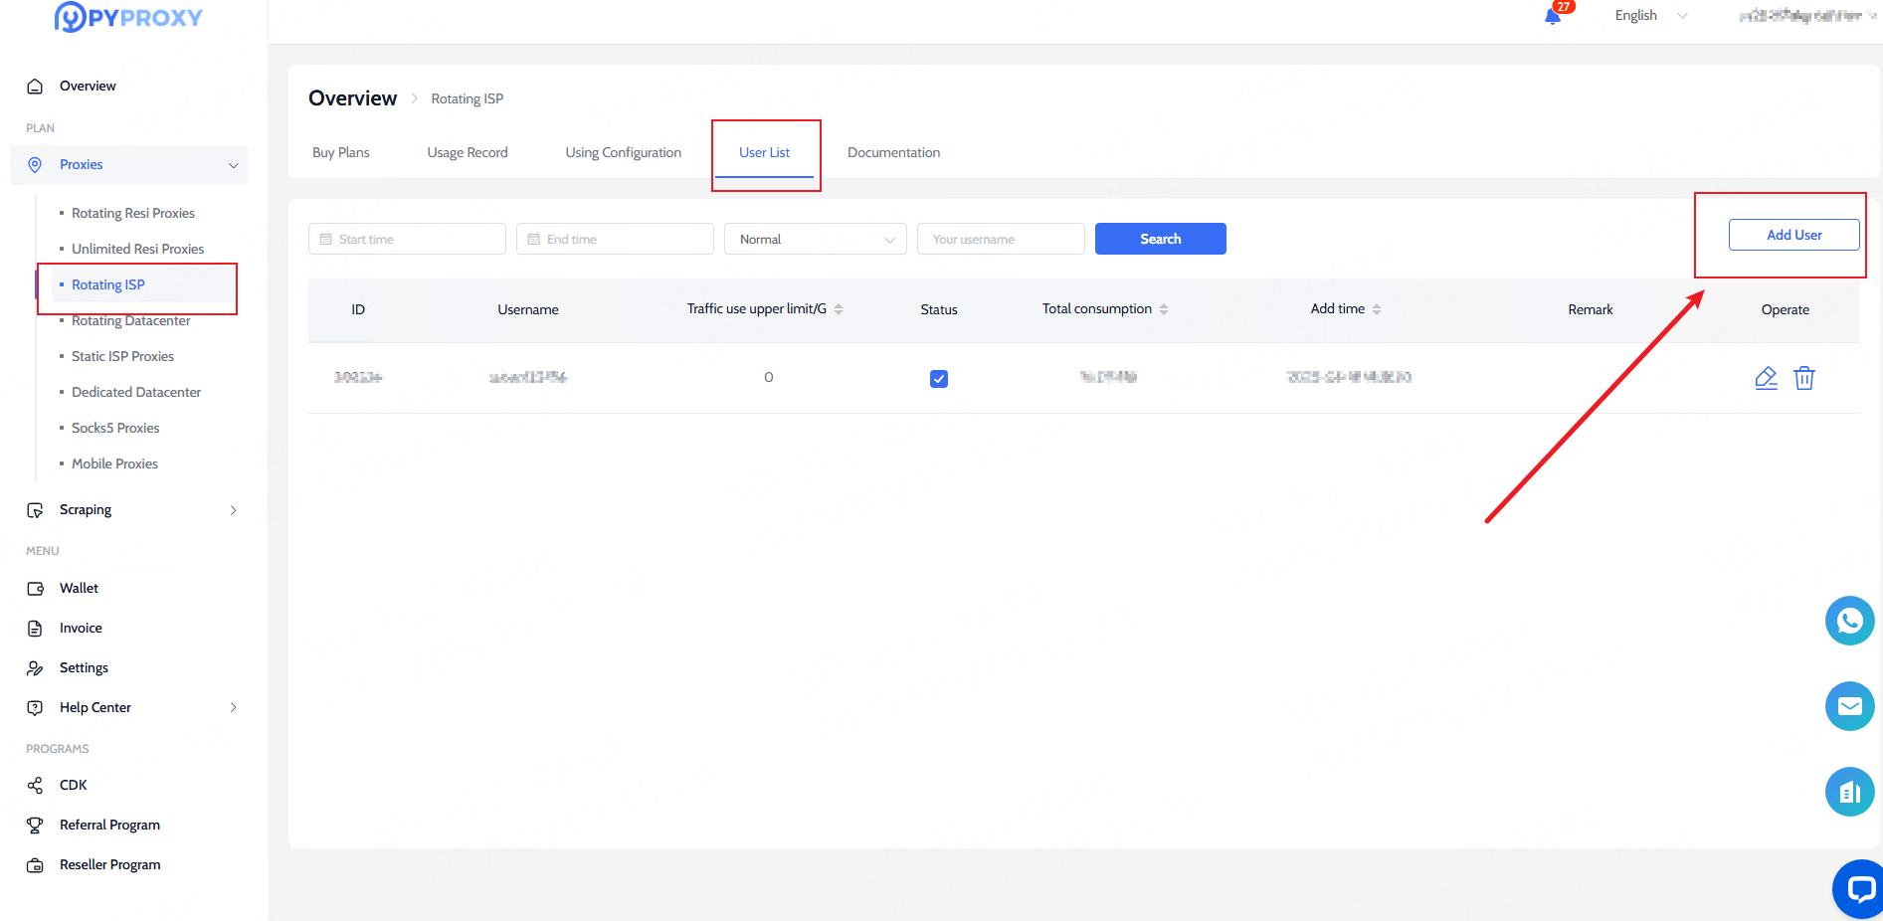Sort table by Add time arrows
Viewport: 1883px width, 921px height.
(1377, 309)
